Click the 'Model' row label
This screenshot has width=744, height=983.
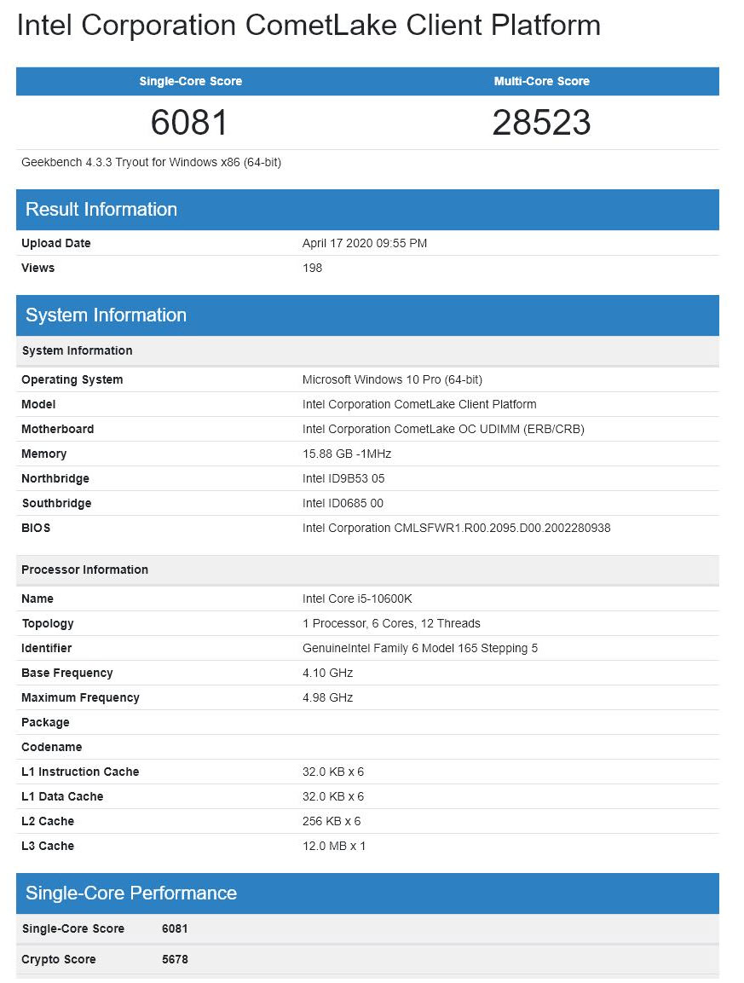[38, 404]
